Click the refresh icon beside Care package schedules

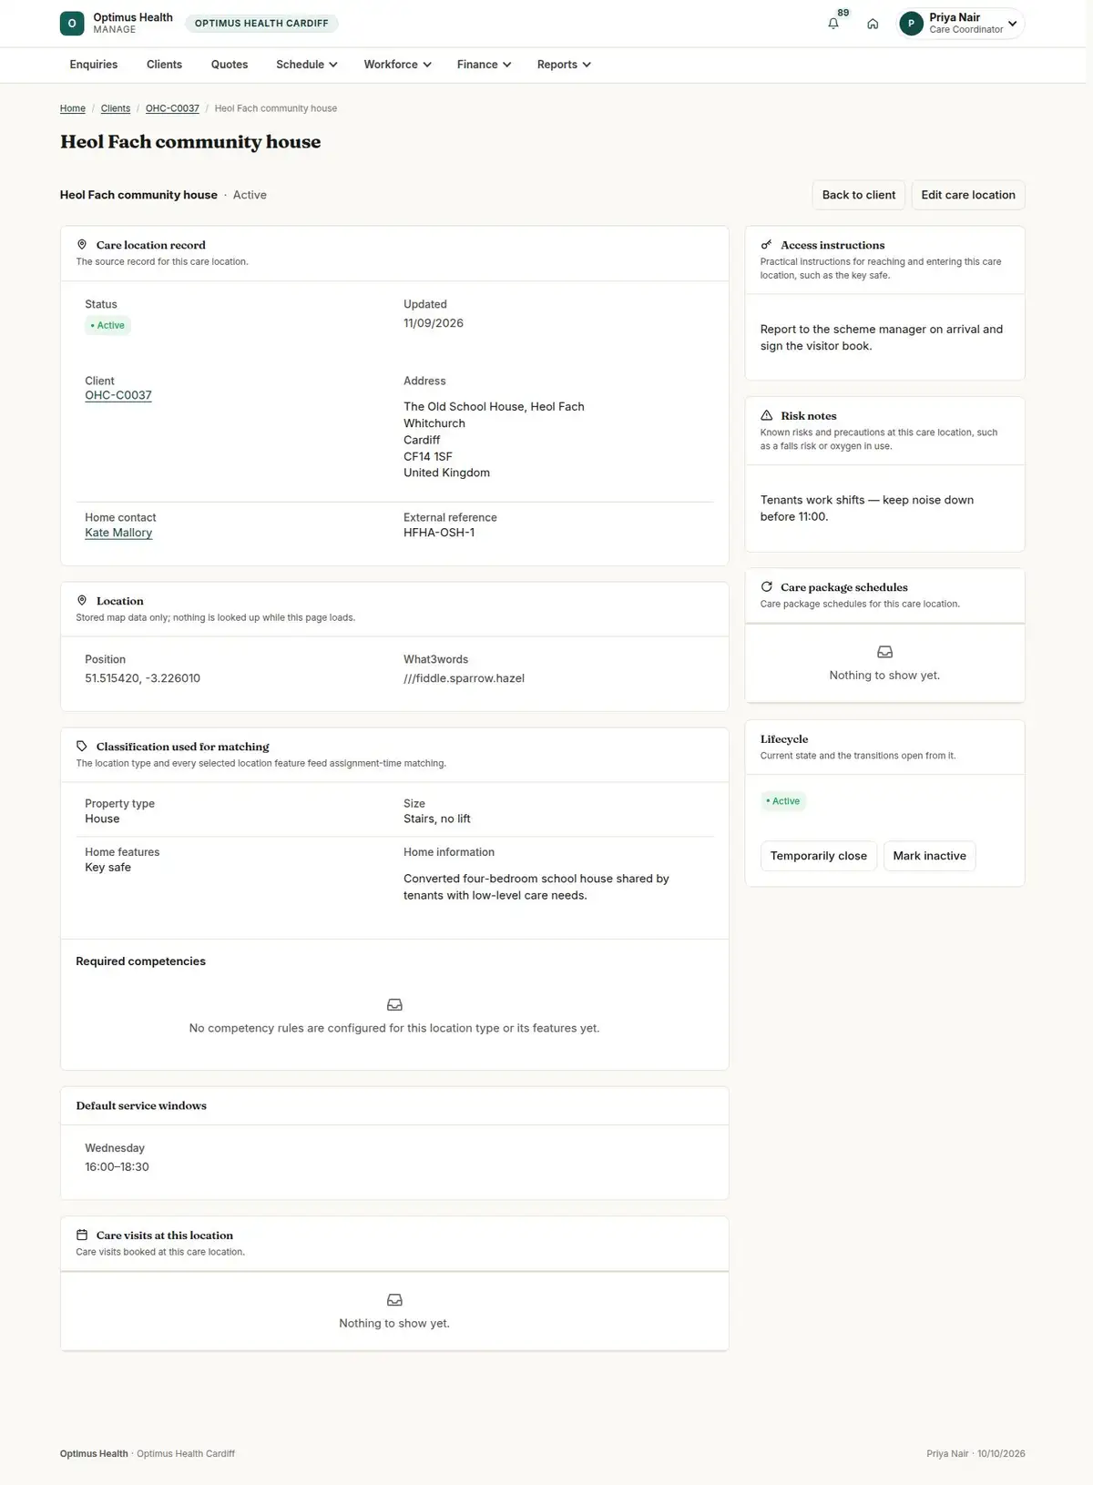pyautogui.click(x=767, y=587)
